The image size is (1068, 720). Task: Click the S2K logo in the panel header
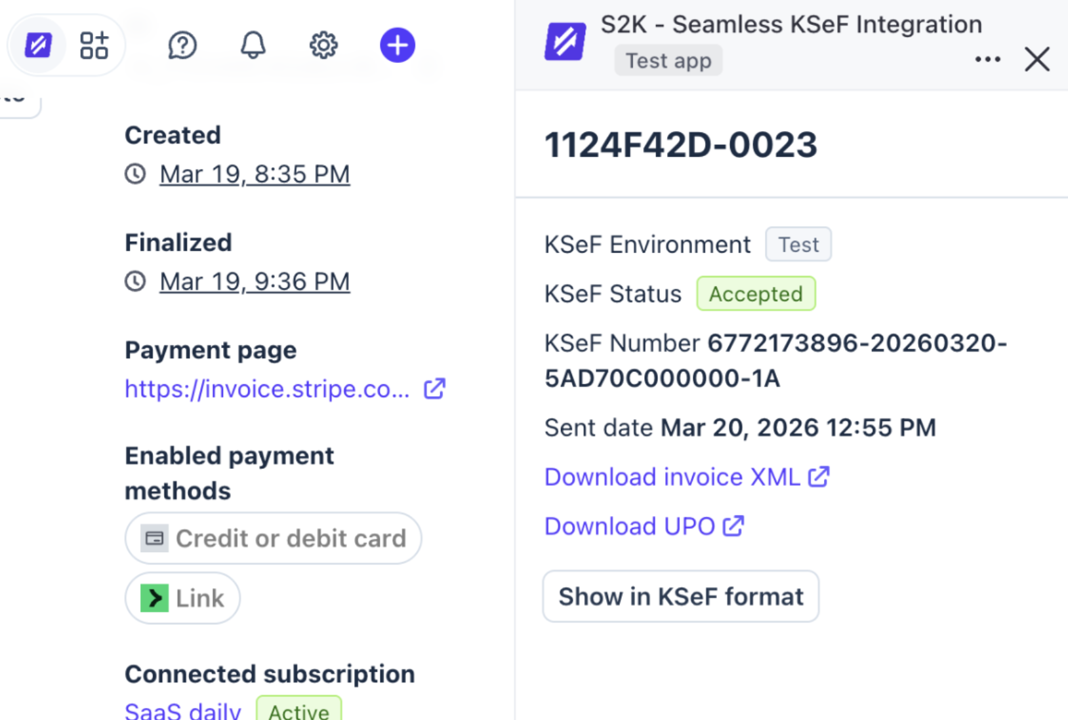[x=565, y=41]
